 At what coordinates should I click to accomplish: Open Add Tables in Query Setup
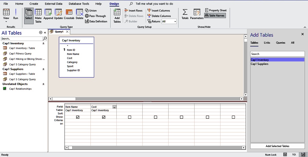coord(117,16)
